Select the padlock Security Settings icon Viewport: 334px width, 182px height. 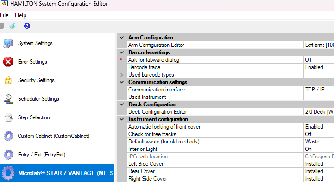pos(8,80)
